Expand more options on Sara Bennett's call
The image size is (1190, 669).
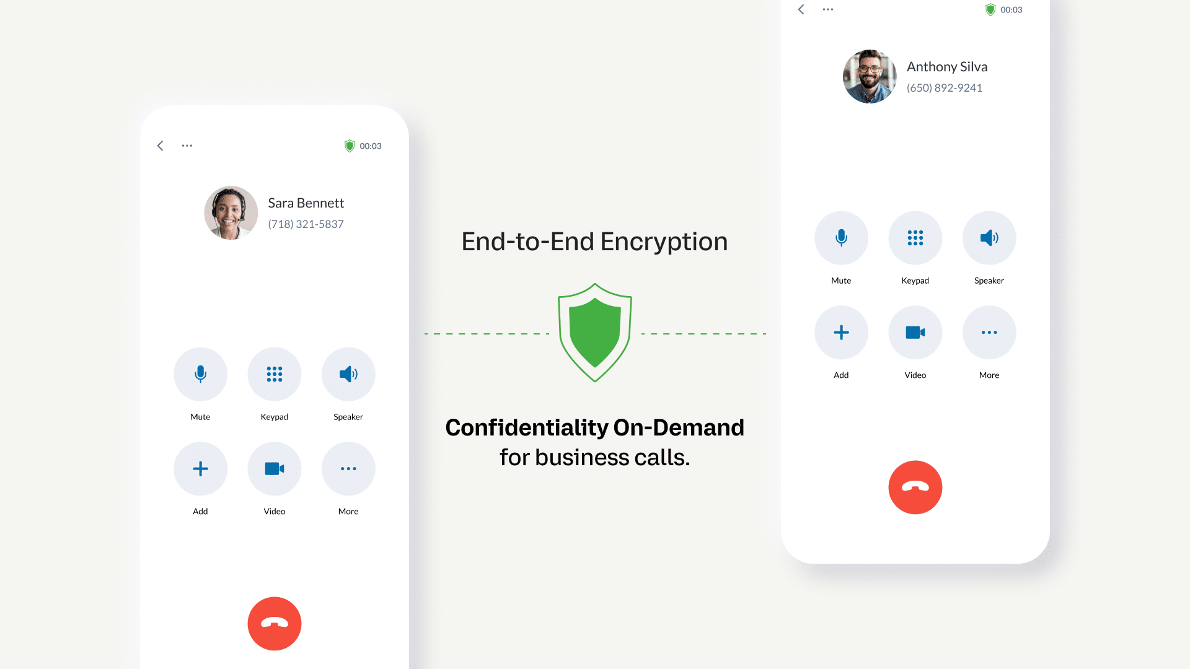pyautogui.click(x=347, y=468)
